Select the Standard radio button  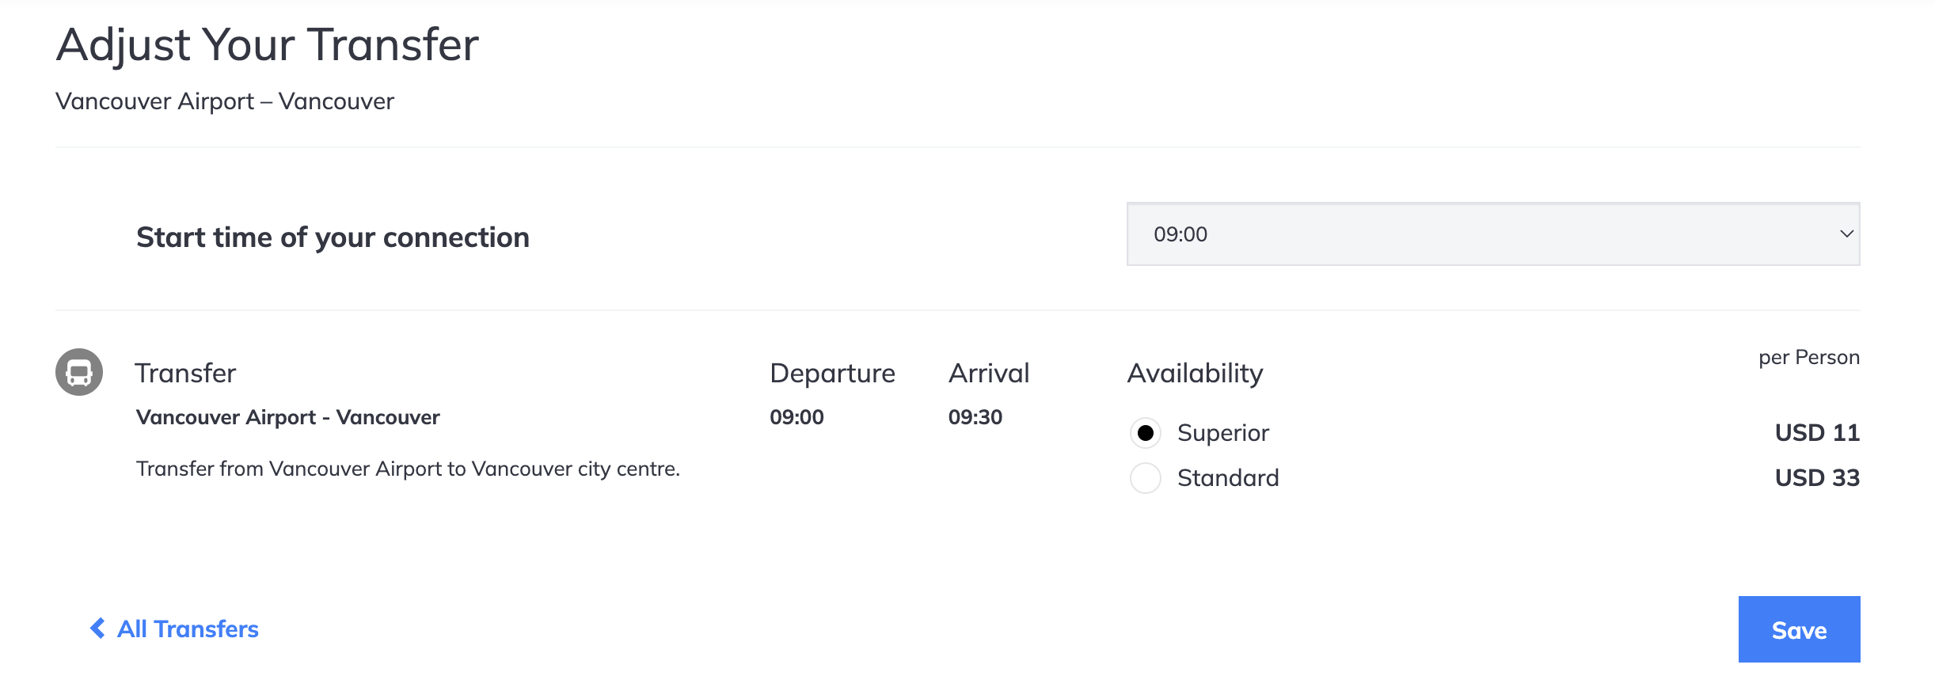click(x=1145, y=478)
